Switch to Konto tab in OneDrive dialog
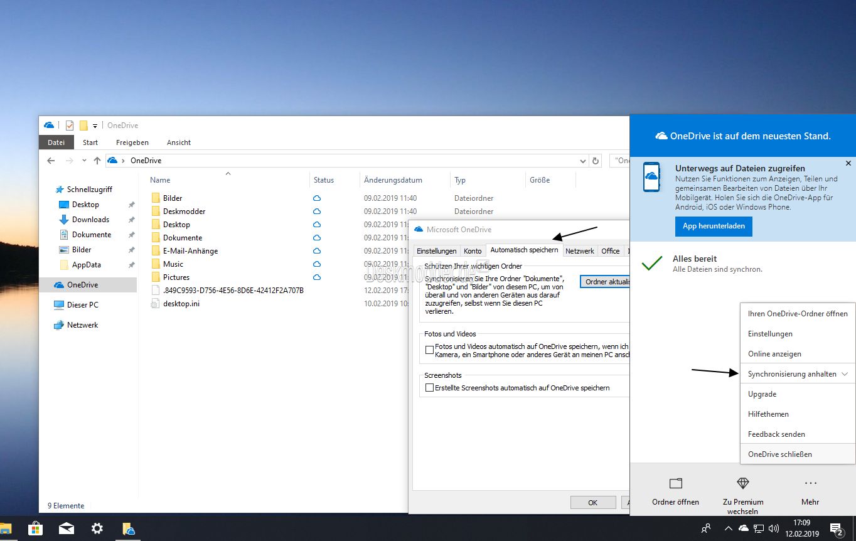This screenshot has width=856, height=541. pos(473,251)
